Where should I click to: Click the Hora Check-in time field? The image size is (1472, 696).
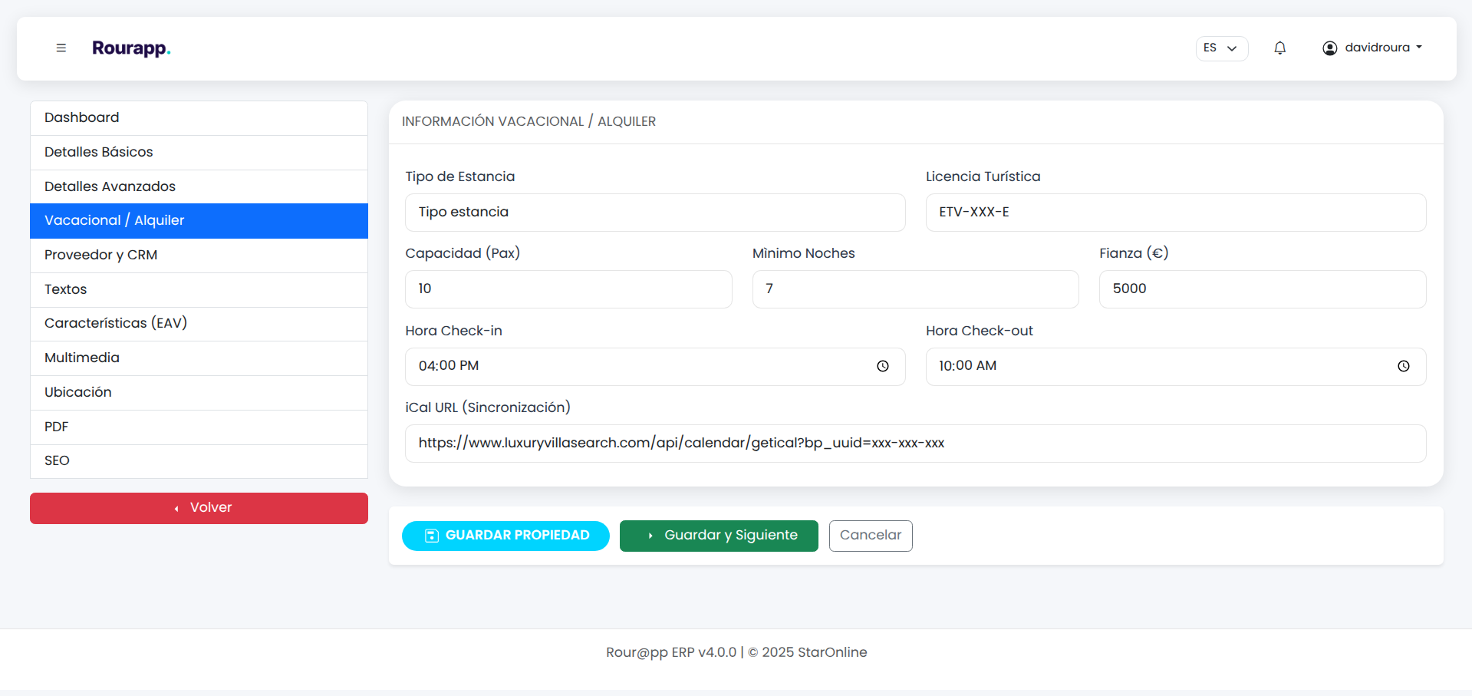(x=655, y=367)
